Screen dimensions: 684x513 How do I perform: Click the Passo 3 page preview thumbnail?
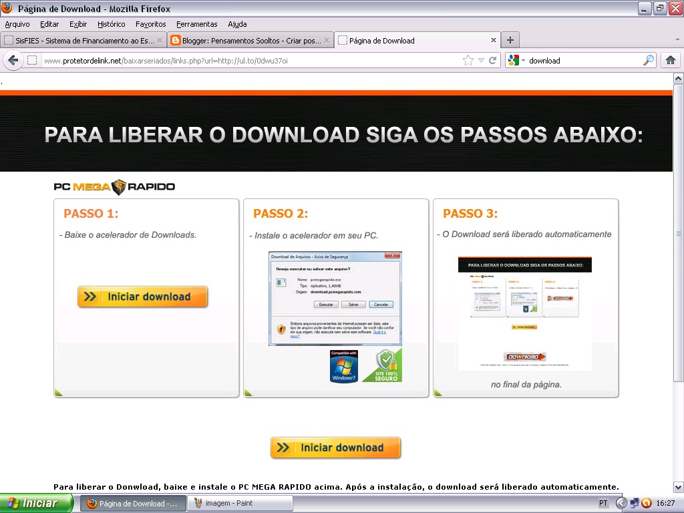coord(525,314)
